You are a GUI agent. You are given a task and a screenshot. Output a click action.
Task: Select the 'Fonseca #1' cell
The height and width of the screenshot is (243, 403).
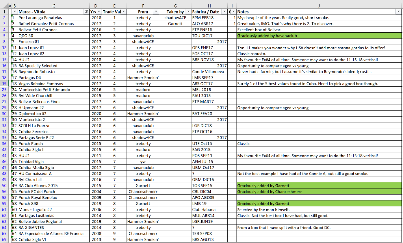coord(54,42)
